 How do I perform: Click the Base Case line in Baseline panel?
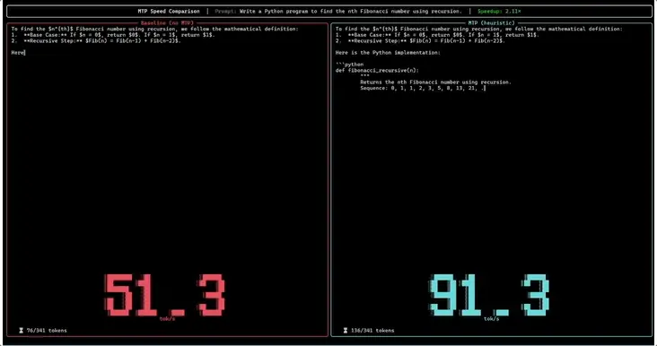tap(113, 35)
